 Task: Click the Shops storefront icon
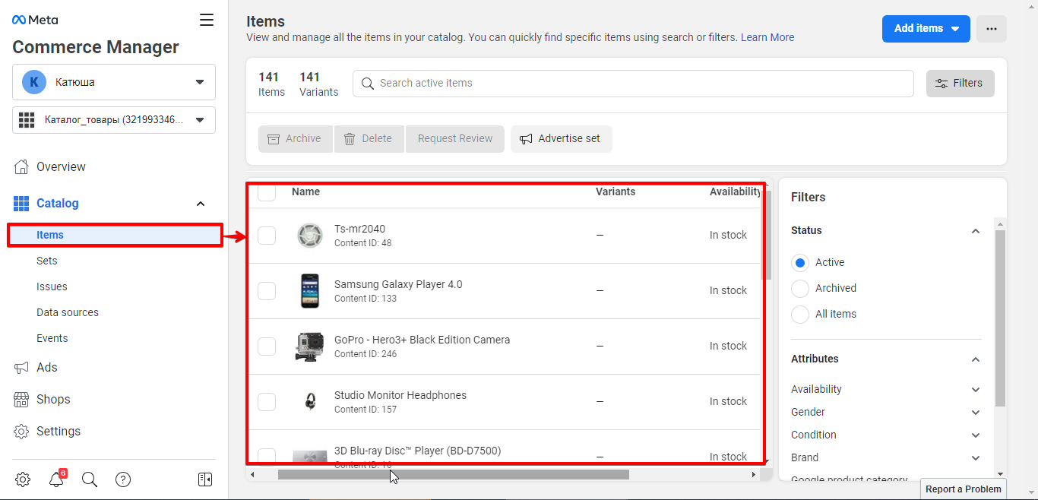22,399
